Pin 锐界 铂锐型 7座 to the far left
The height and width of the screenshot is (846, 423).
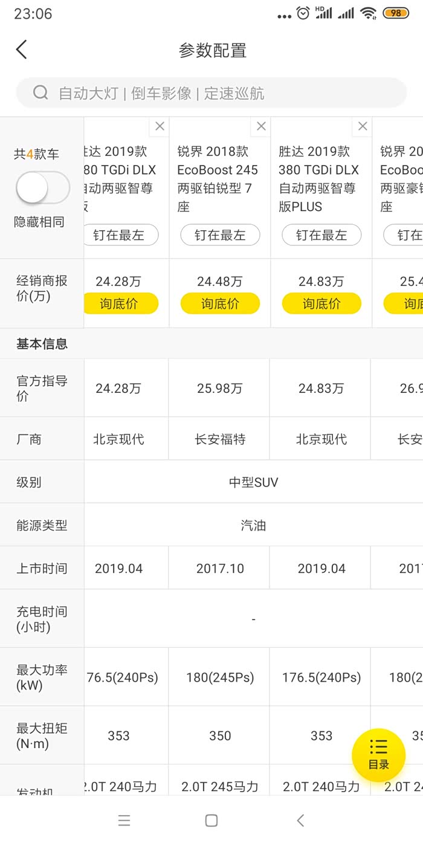pos(220,235)
